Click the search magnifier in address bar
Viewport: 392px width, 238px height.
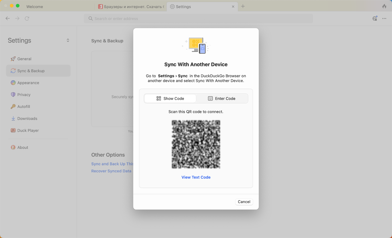[x=90, y=19]
